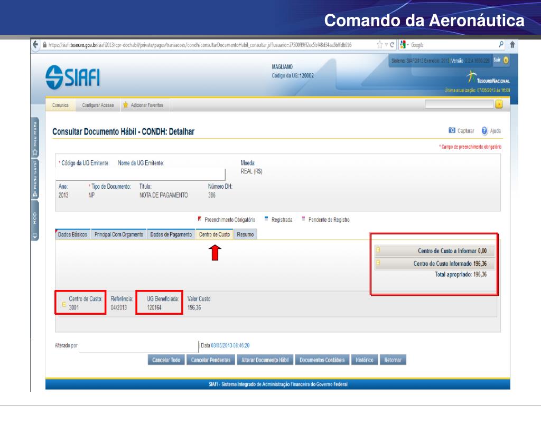This screenshot has height=436, width=541.
Task: Click the Retornar button
Action: 393,360
